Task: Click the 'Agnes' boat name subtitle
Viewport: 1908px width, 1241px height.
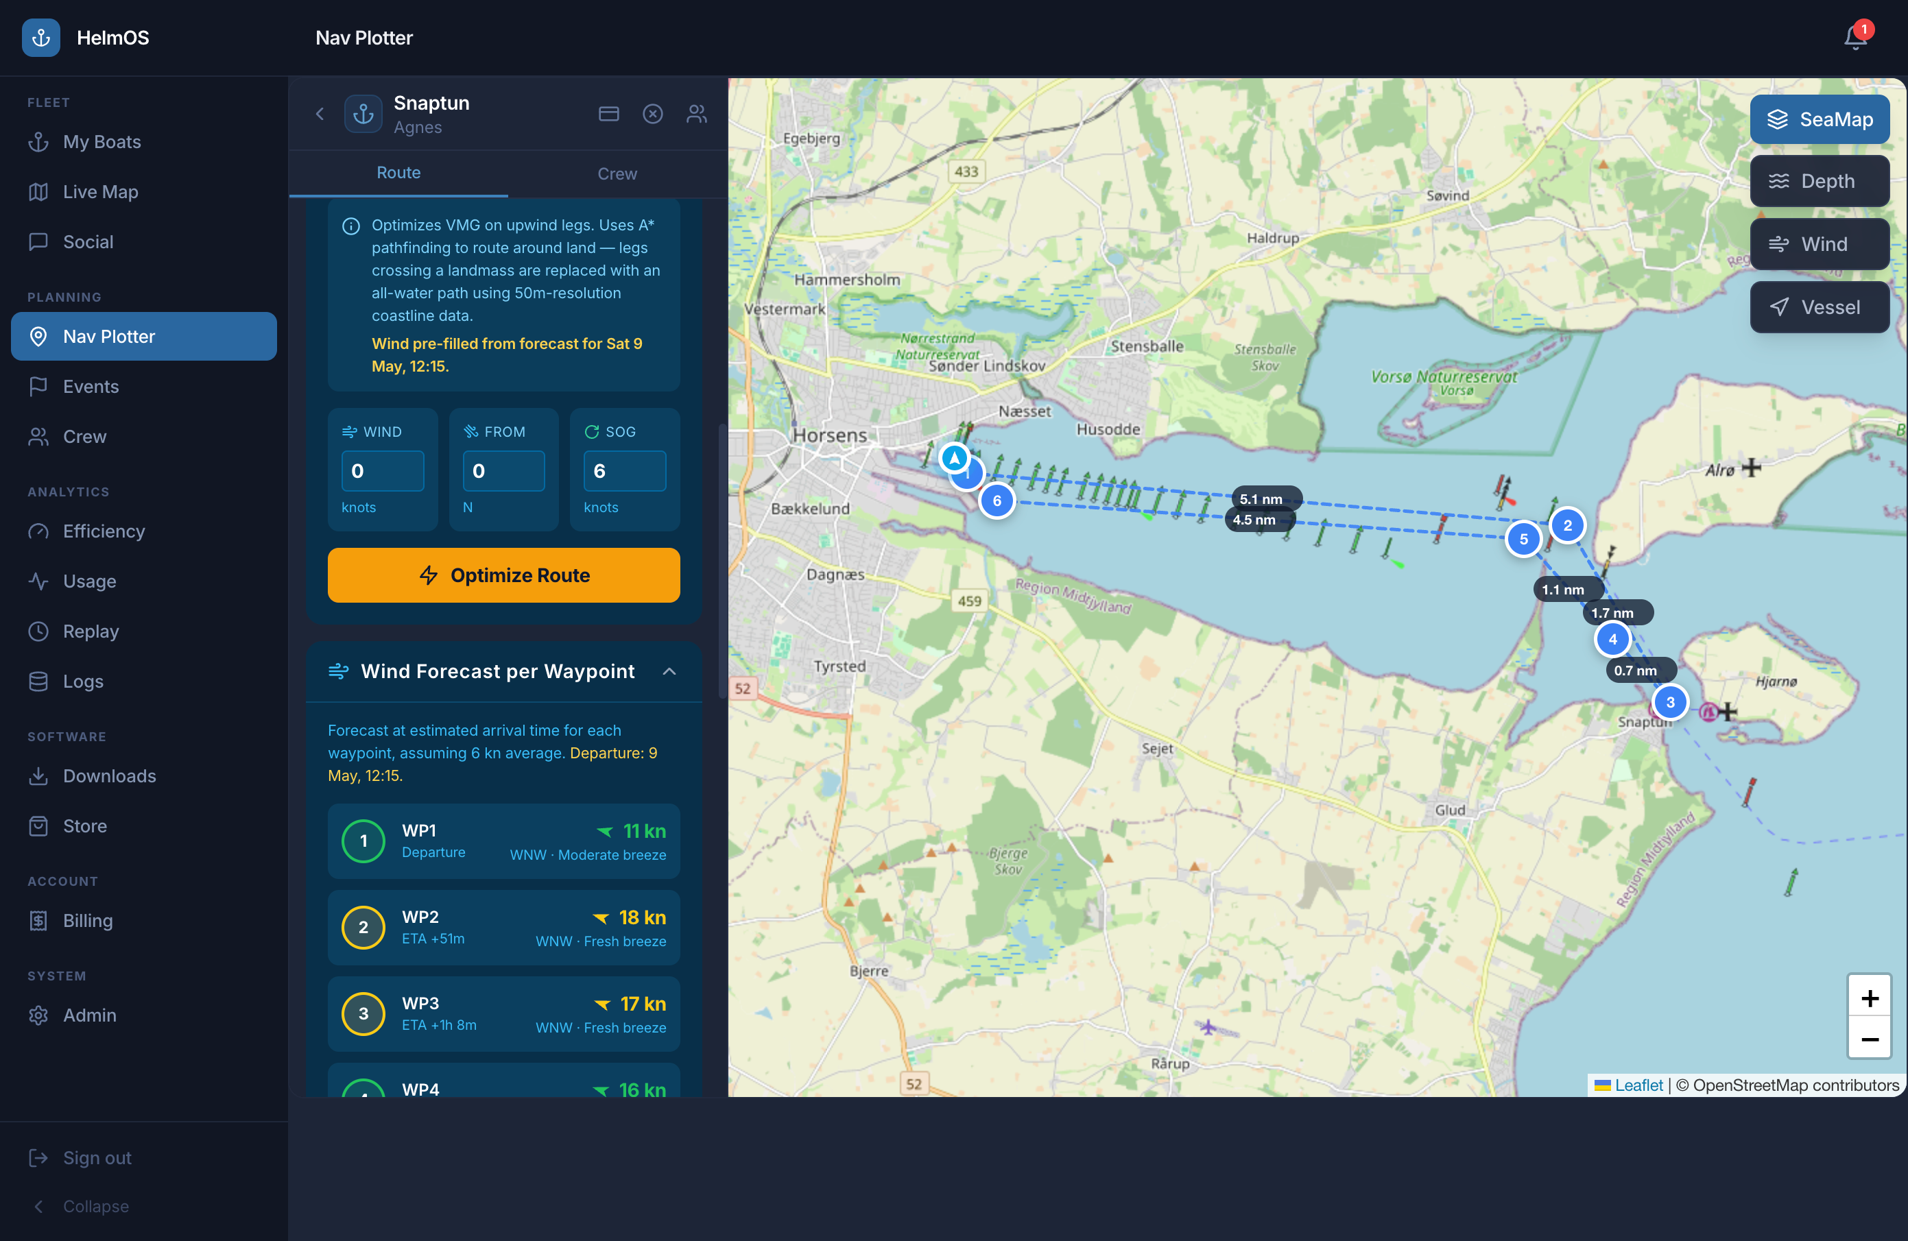Action: pos(418,128)
